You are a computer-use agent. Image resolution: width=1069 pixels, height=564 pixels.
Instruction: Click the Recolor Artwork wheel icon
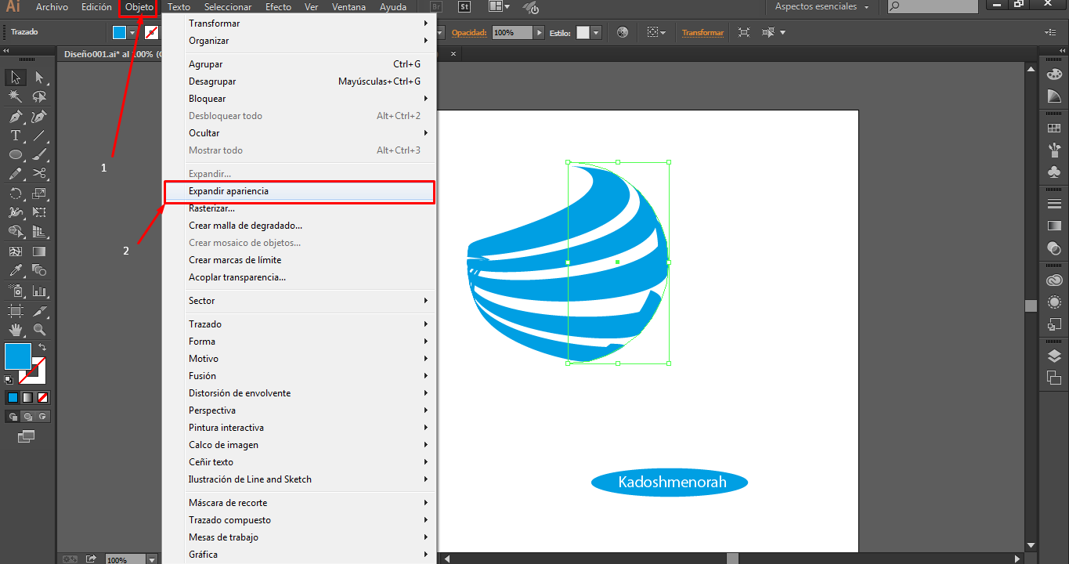pyautogui.click(x=623, y=33)
